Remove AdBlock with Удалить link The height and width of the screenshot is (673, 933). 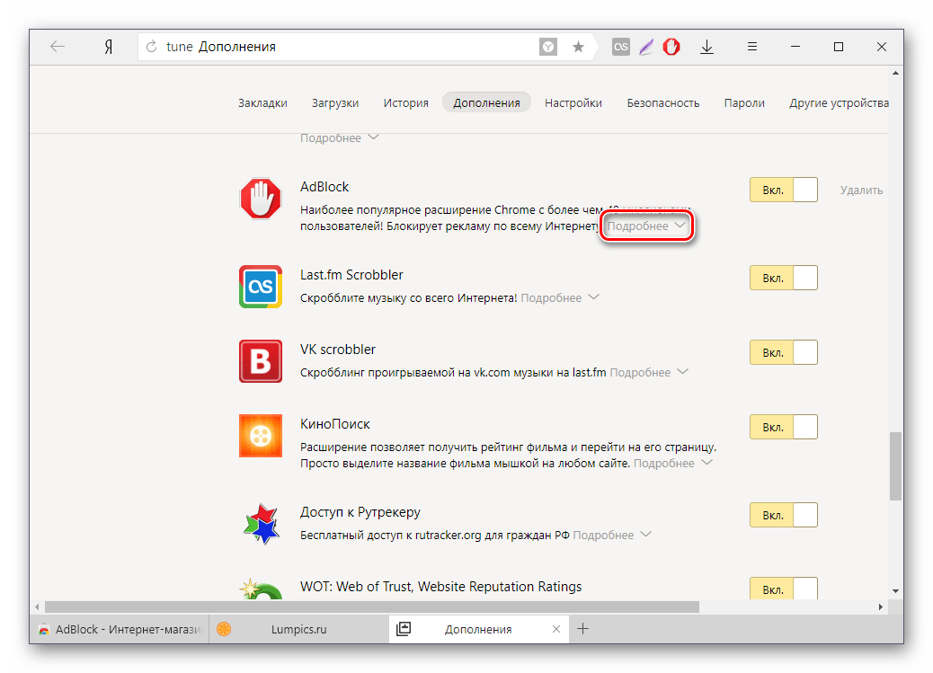pyautogui.click(x=861, y=190)
